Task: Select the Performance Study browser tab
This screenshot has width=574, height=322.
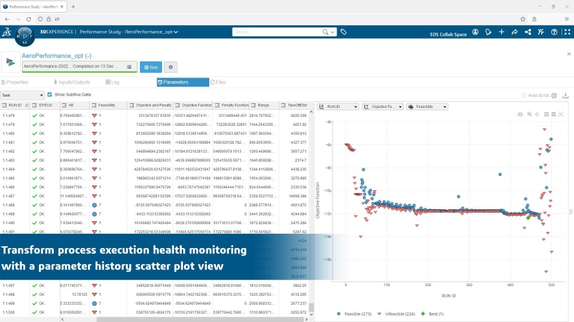Action: coord(33,7)
